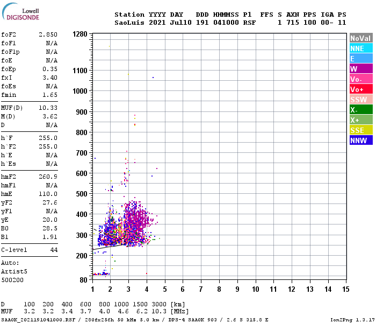Select the Vo- pink legend swatch

coord(361,79)
